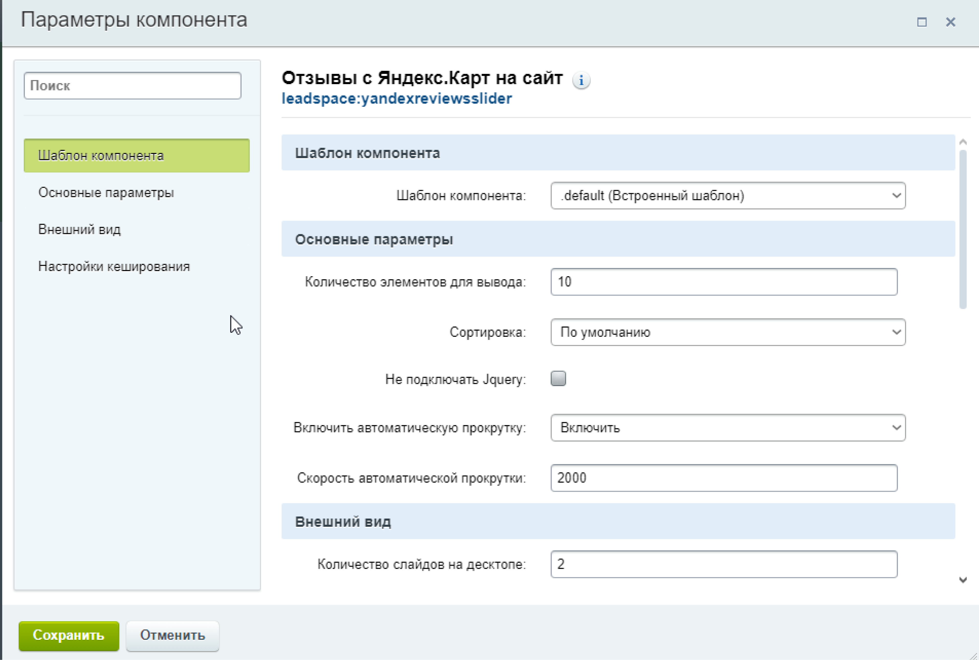Viewport: 979px width, 660px height.
Task: Click the leadspace:yandexreviewsslider link
Action: point(396,98)
